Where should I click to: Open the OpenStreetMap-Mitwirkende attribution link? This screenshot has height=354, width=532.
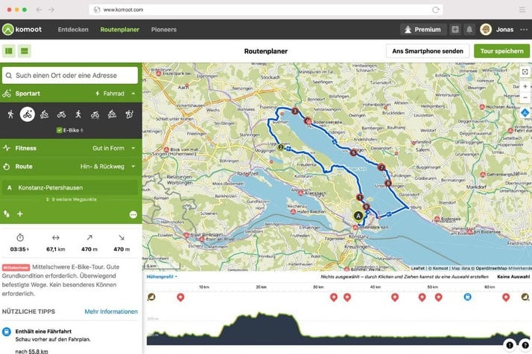pyautogui.click(x=504, y=268)
